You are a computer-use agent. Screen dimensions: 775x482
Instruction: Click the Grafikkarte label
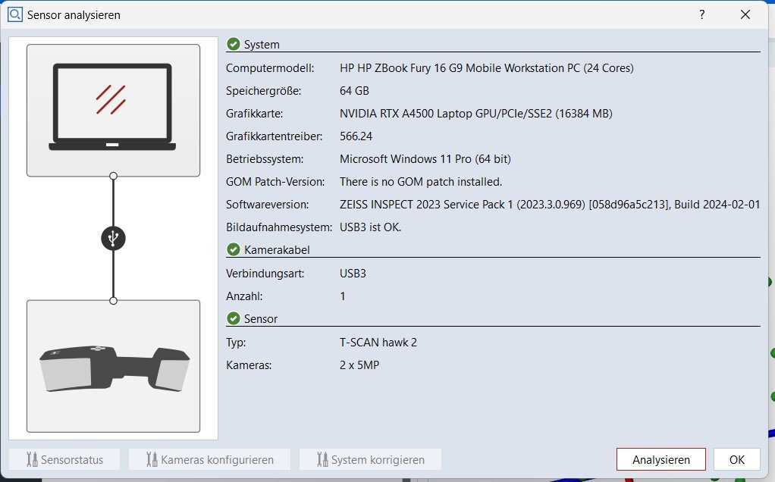tap(255, 114)
